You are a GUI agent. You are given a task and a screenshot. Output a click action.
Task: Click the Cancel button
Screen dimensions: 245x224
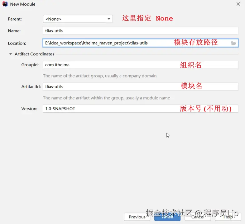[x=198, y=217]
